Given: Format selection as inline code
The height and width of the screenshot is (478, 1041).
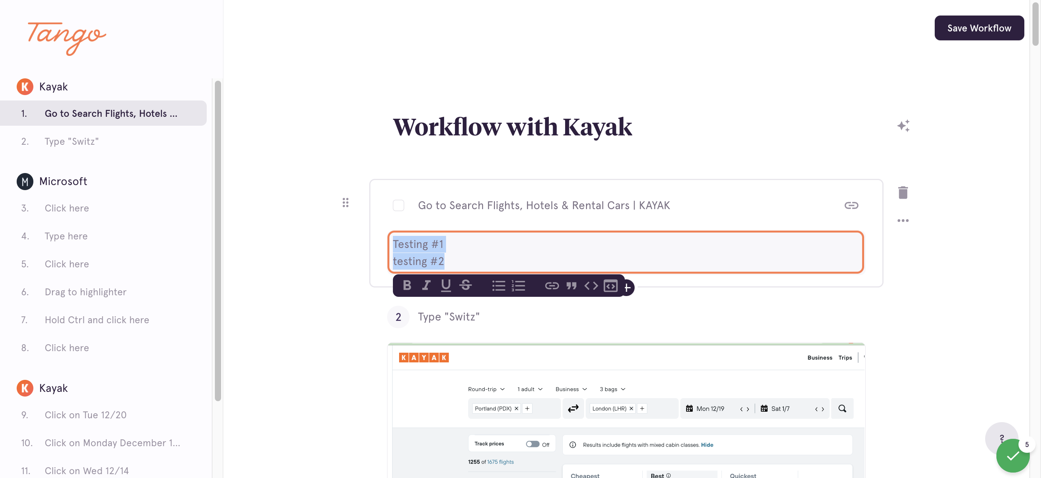Looking at the screenshot, I should point(591,286).
